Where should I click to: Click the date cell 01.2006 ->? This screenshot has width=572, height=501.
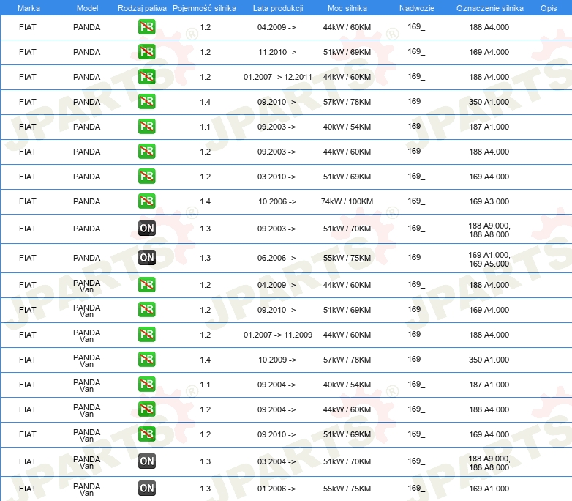point(276,489)
